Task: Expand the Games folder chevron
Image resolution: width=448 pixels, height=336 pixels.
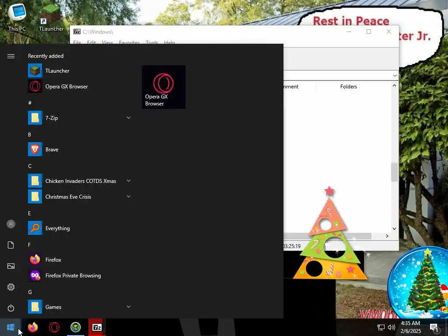Action: [129, 307]
